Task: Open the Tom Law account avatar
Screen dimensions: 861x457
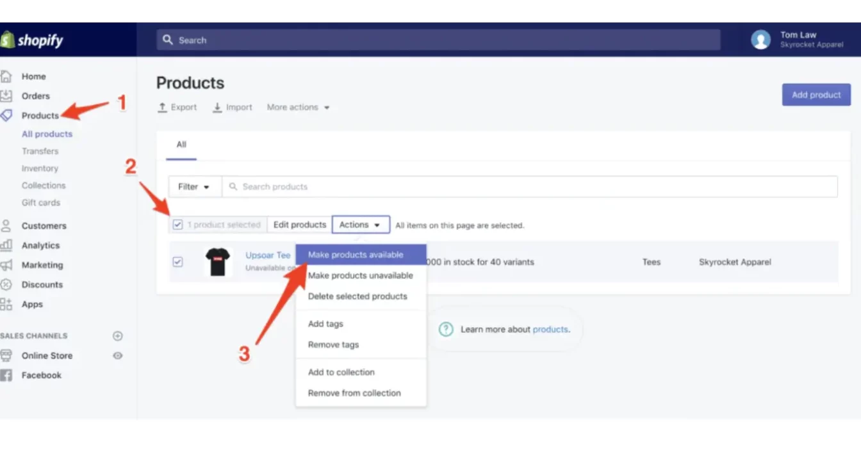Action: 760,40
